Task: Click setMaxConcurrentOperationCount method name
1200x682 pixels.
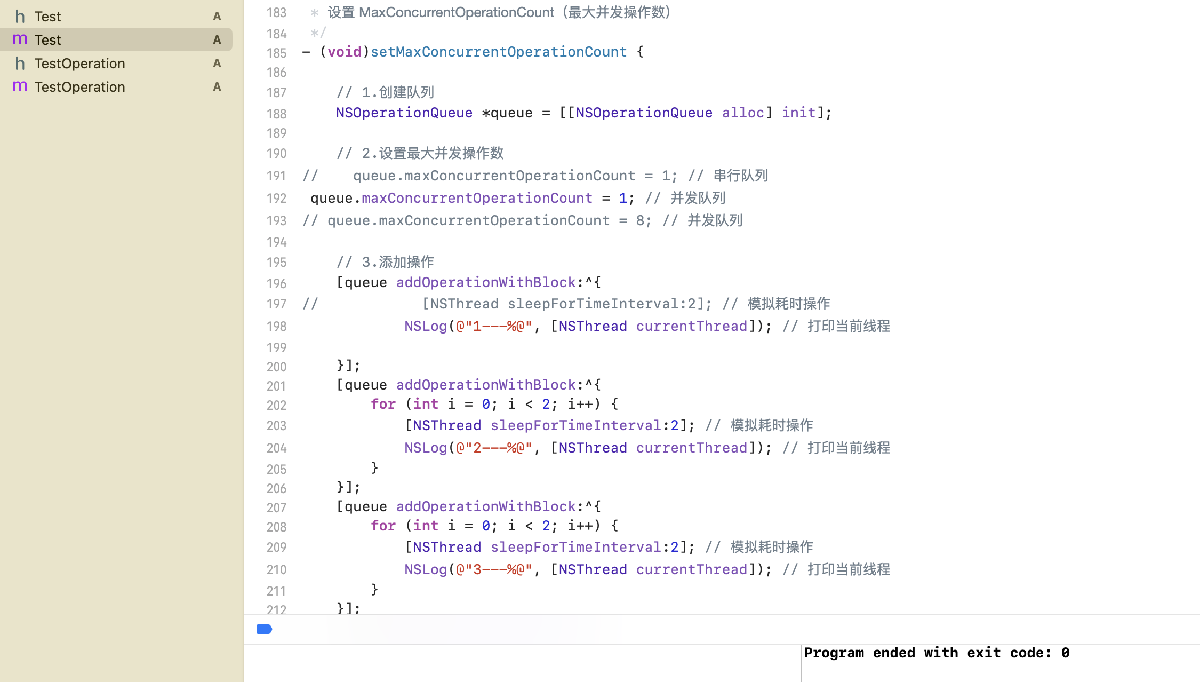Action: pyautogui.click(x=499, y=52)
